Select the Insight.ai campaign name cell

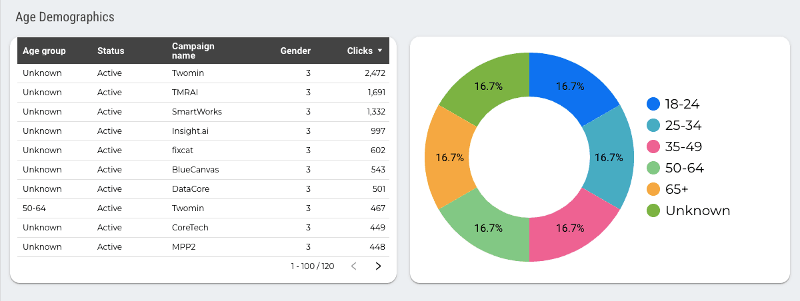point(190,131)
